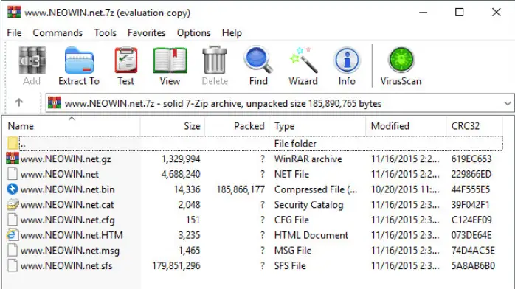Viewport: 515px width, 289px height.
Task: Click the HTML Document type cell
Action: coord(311,235)
